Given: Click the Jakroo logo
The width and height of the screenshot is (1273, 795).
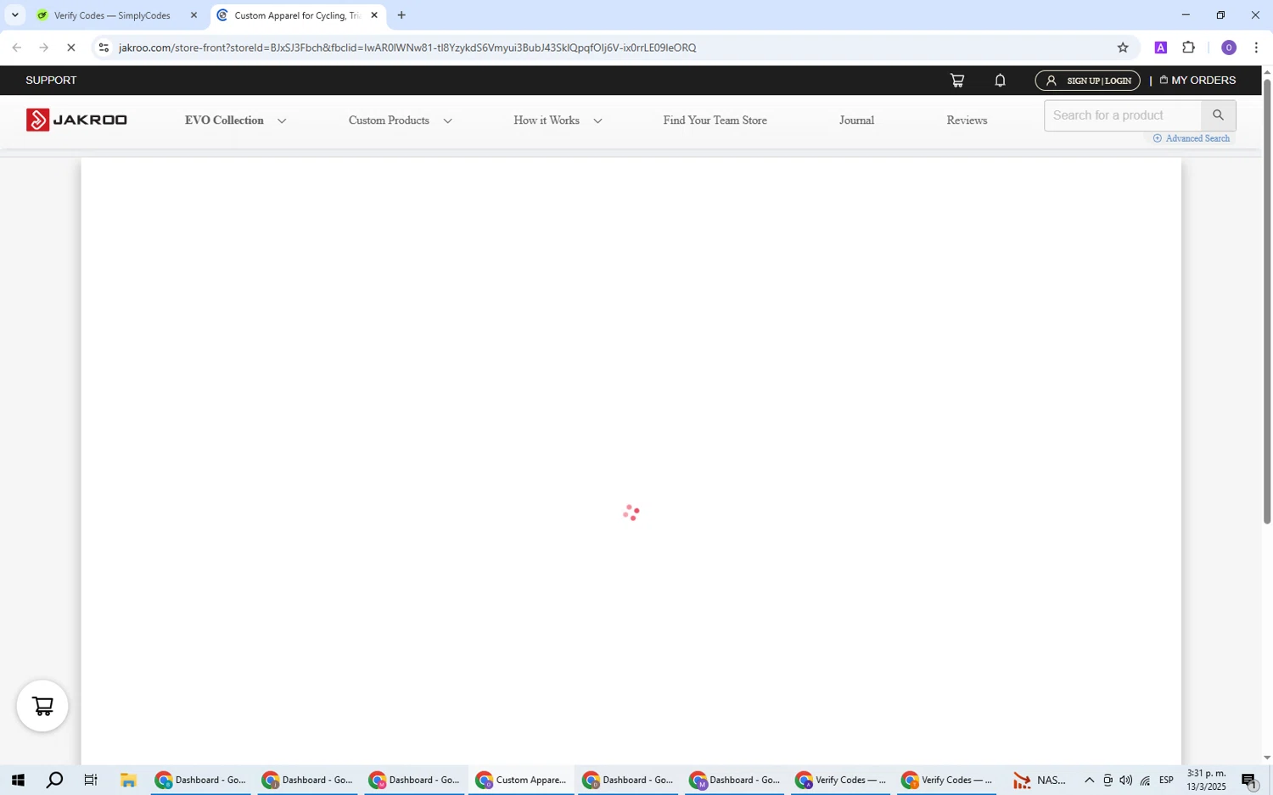Looking at the screenshot, I should 76,120.
